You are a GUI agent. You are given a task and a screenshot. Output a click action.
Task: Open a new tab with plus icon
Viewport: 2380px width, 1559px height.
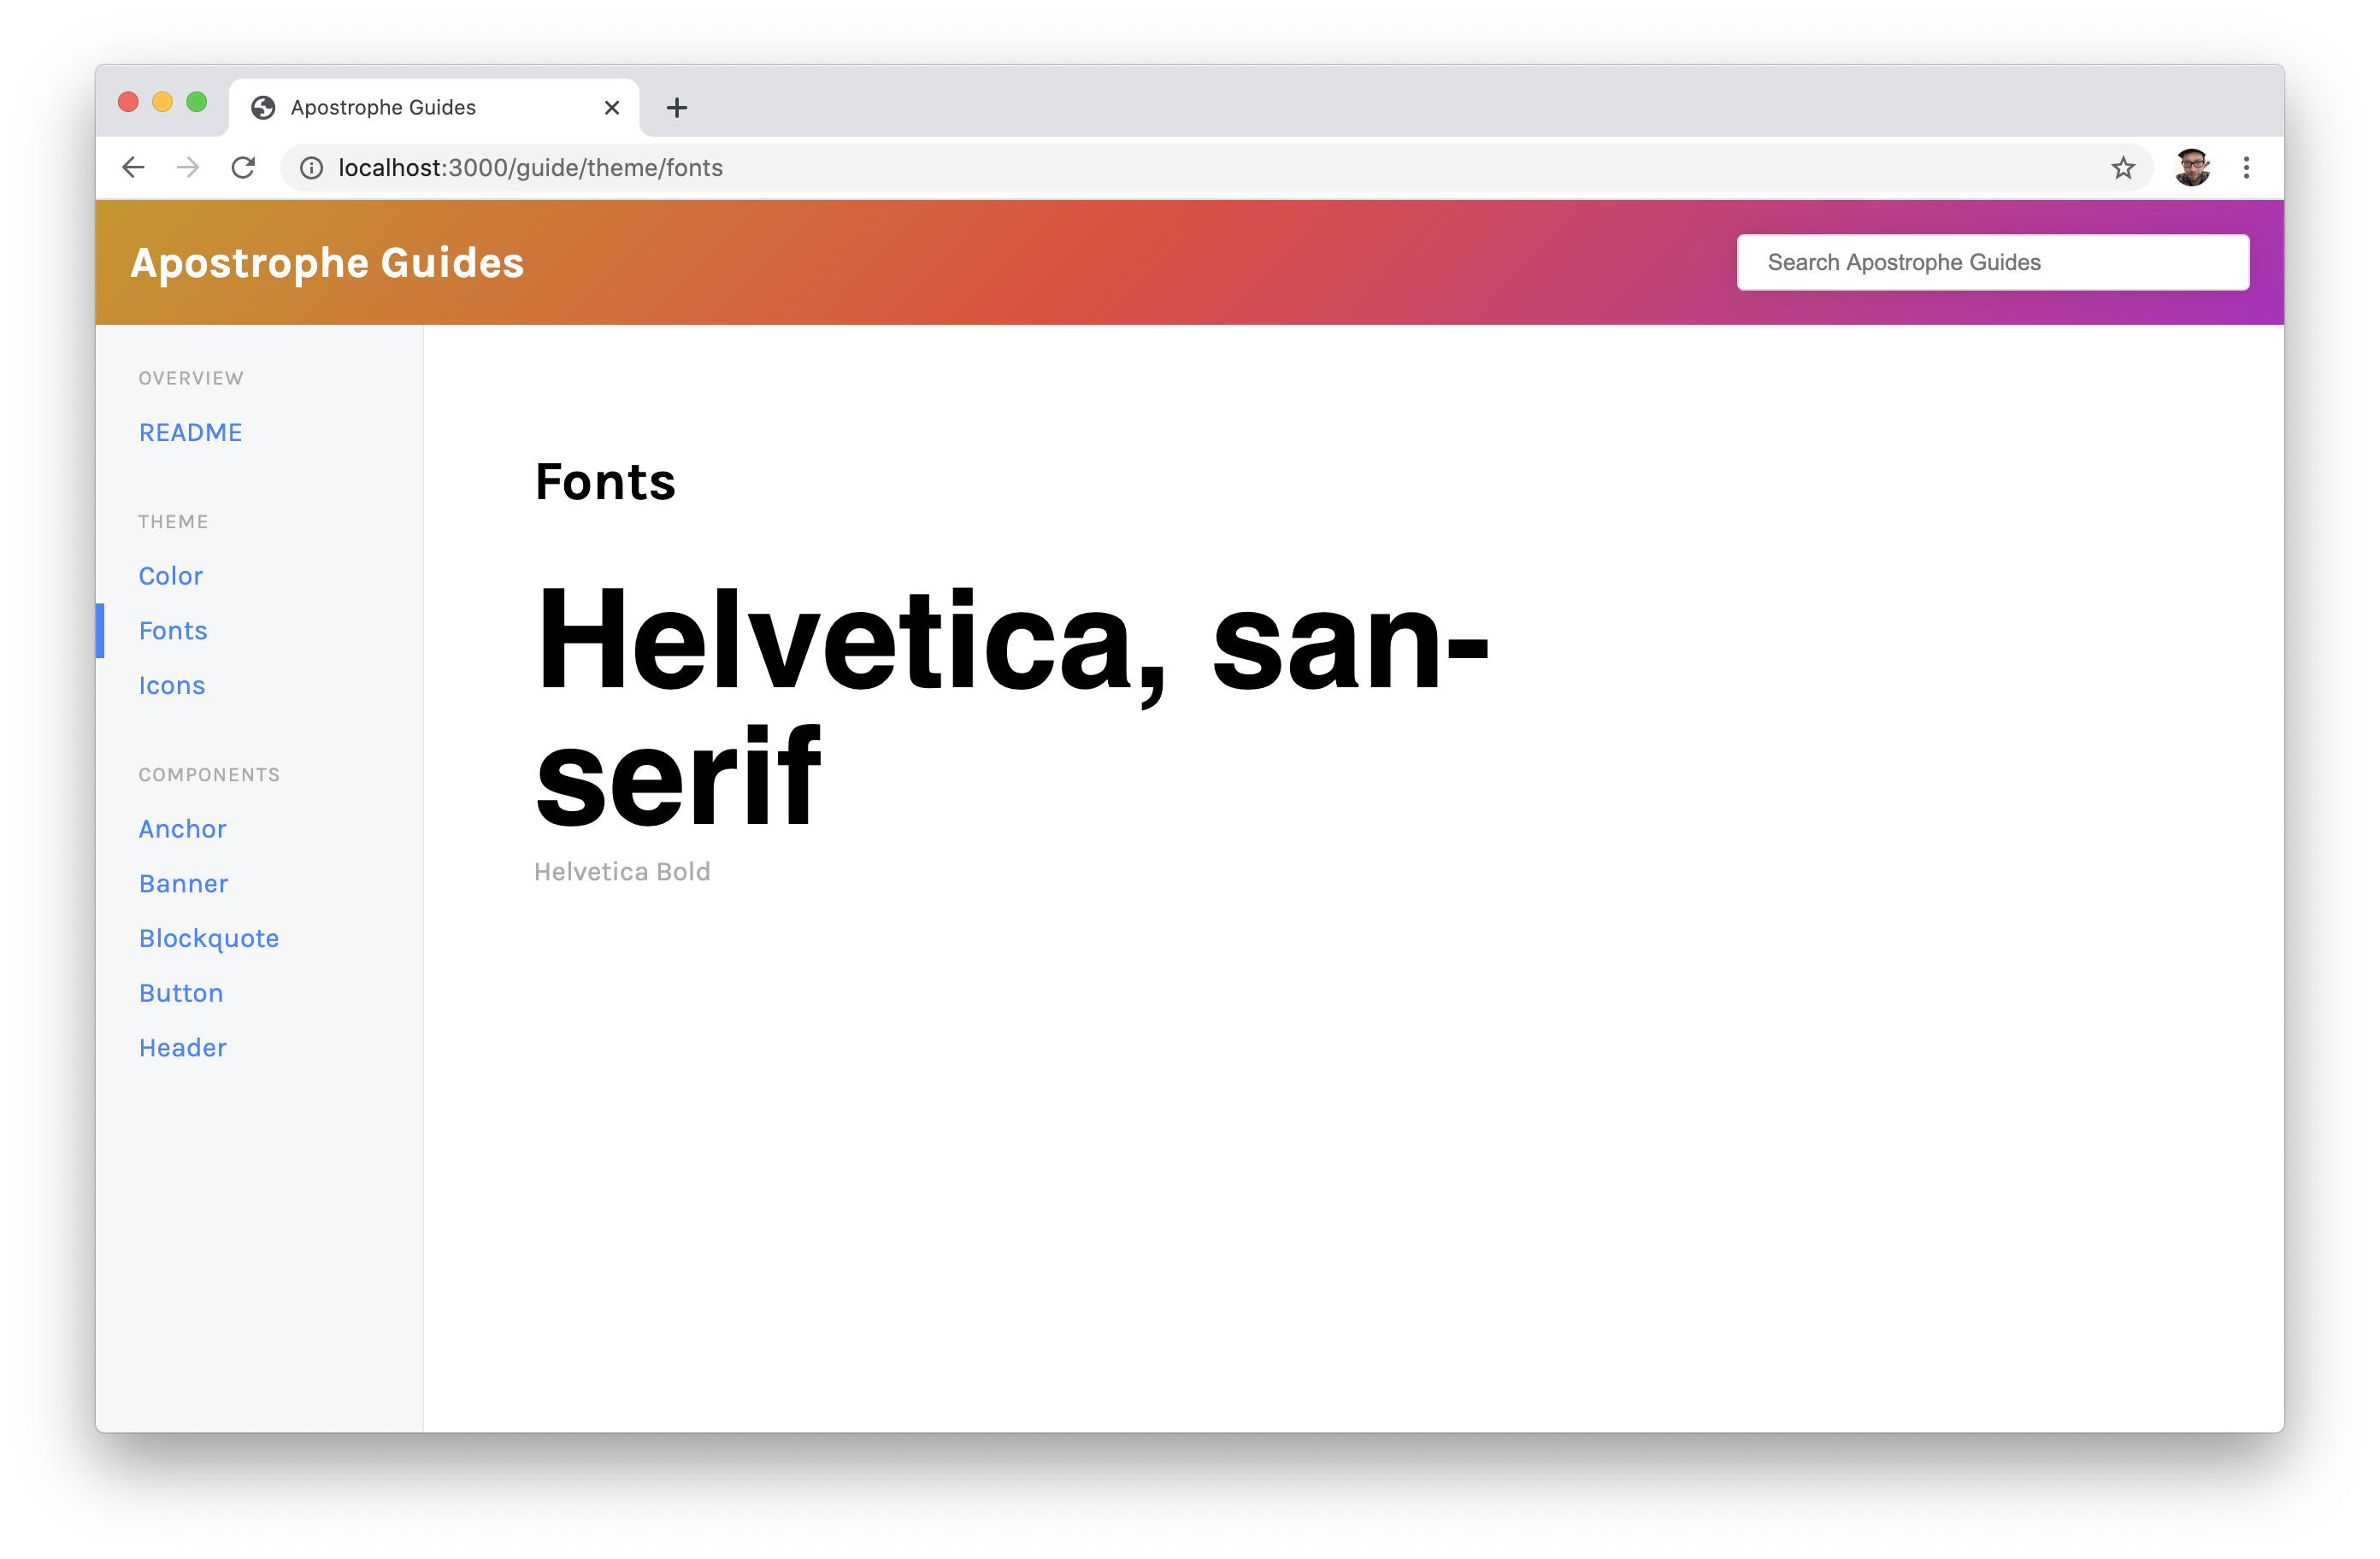pyautogui.click(x=677, y=108)
